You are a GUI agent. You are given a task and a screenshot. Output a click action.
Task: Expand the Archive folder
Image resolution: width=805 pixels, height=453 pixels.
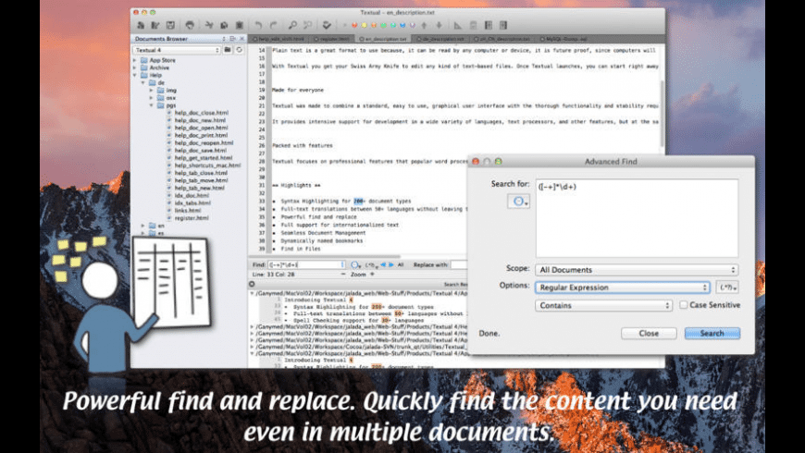point(135,67)
